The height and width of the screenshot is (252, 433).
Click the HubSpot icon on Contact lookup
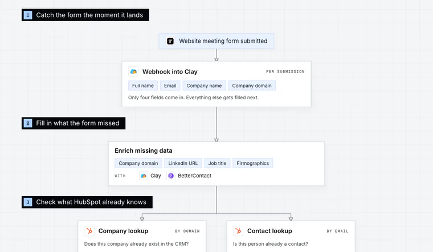point(238,231)
